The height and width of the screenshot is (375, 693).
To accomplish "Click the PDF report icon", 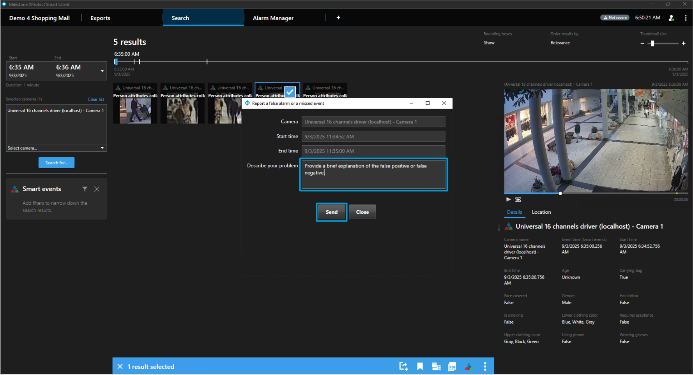I will click(452, 366).
